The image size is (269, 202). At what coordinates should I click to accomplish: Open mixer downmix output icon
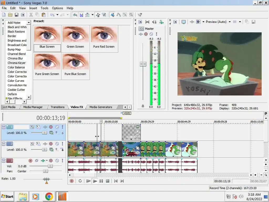coord(147,22)
